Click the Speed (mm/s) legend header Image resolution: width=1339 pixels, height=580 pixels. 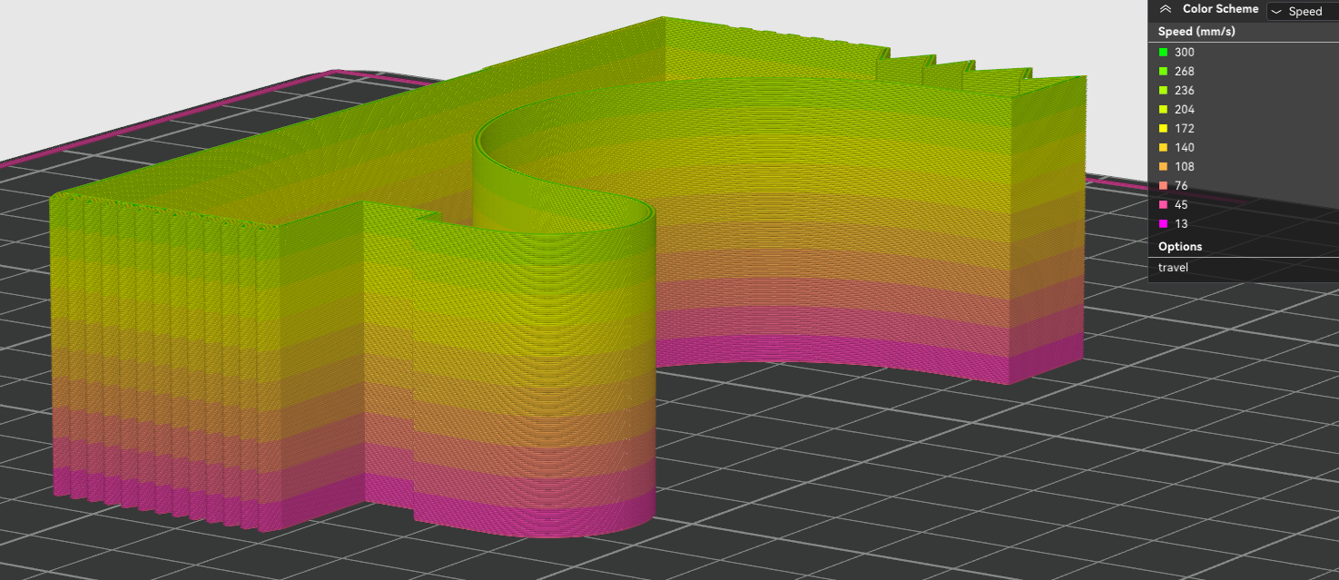click(1196, 32)
